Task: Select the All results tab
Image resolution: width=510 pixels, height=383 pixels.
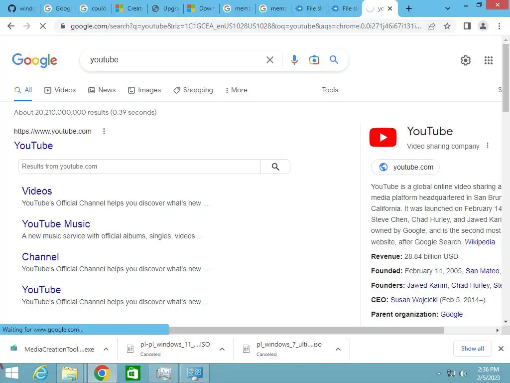Action: [23, 90]
